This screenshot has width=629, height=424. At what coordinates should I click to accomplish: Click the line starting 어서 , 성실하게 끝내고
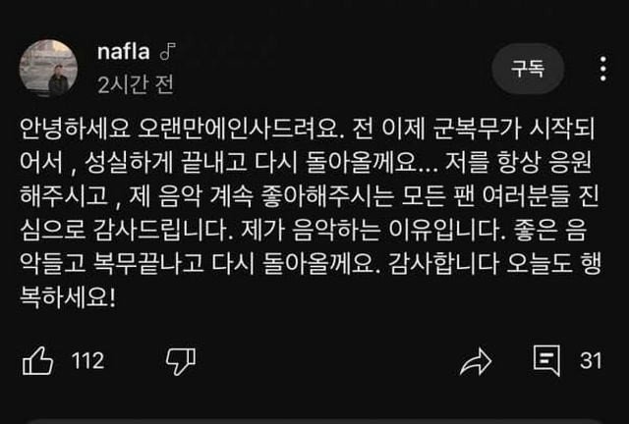[306, 162]
